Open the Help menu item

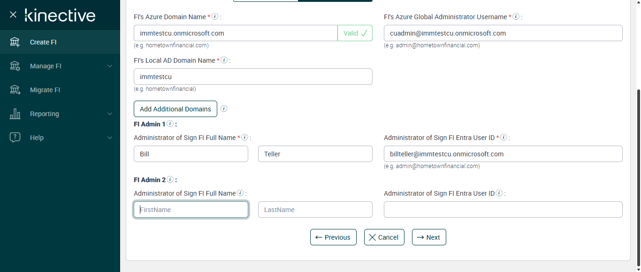pyautogui.click(x=37, y=138)
